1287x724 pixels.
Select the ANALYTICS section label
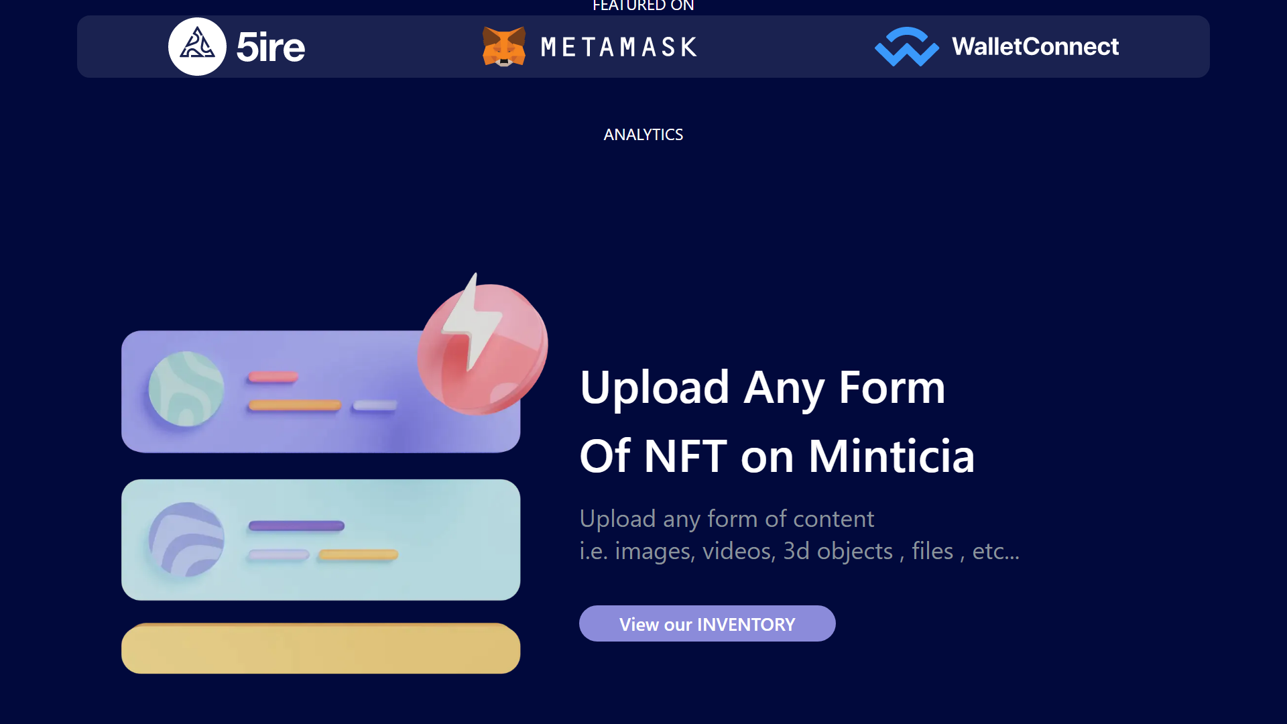click(643, 135)
